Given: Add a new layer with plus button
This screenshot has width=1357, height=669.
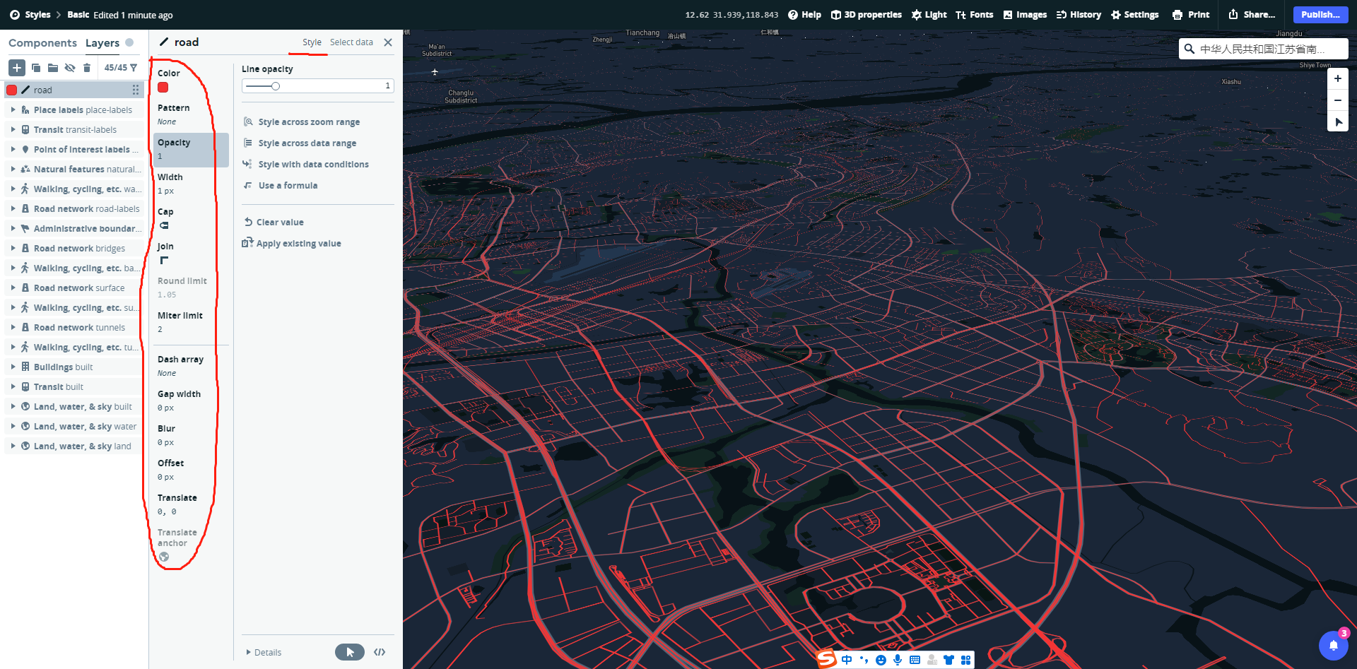Looking at the screenshot, I should coord(17,68).
